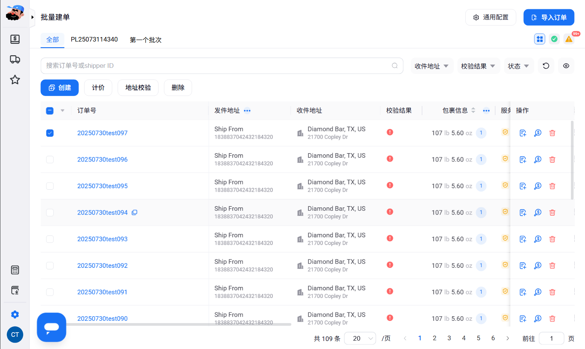This screenshot has height=349, width=585.
Task: Check order 20250730test096 checkbox
Action: pos(50,160)
